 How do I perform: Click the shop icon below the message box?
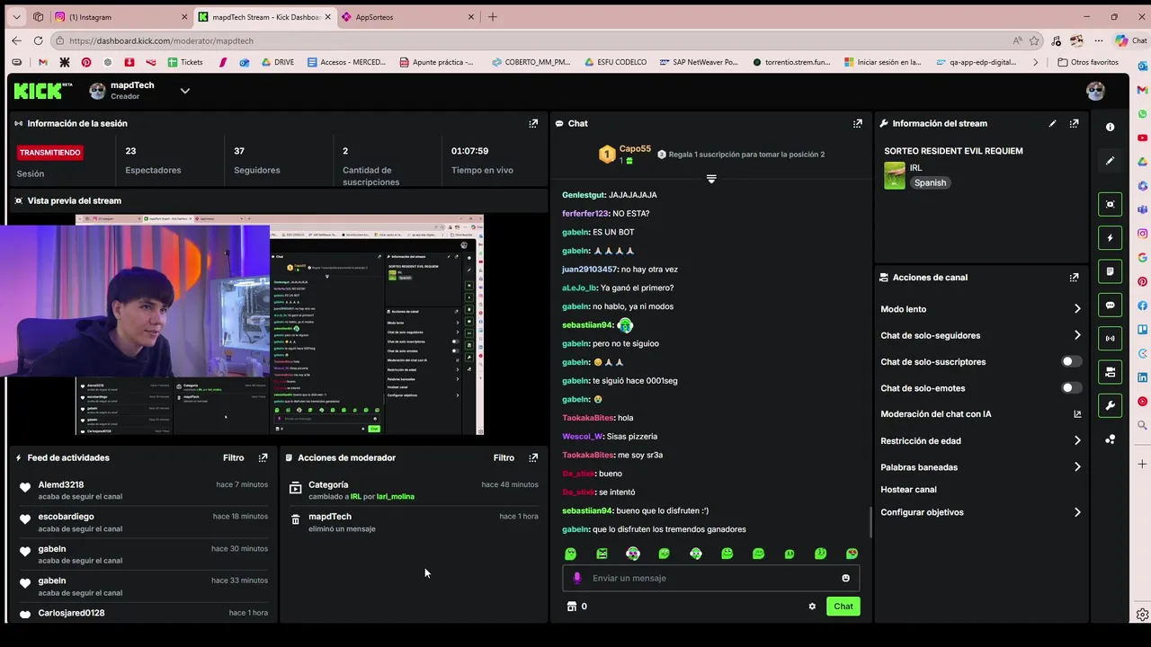[x=571, y=607]
